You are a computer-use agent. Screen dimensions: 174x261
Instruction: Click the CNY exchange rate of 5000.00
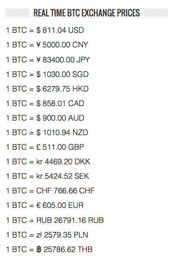(x=47, y=45)
